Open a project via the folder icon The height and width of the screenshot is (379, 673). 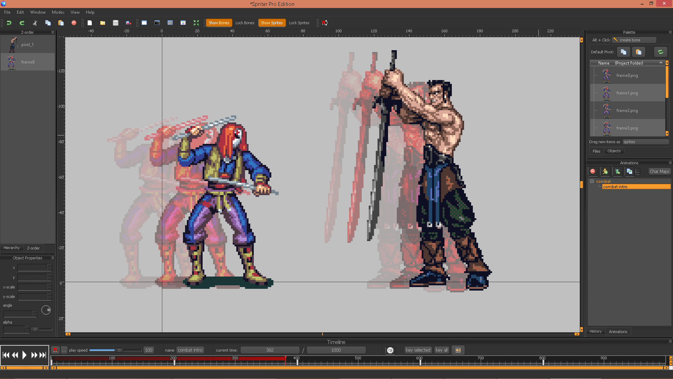[102, 23]
